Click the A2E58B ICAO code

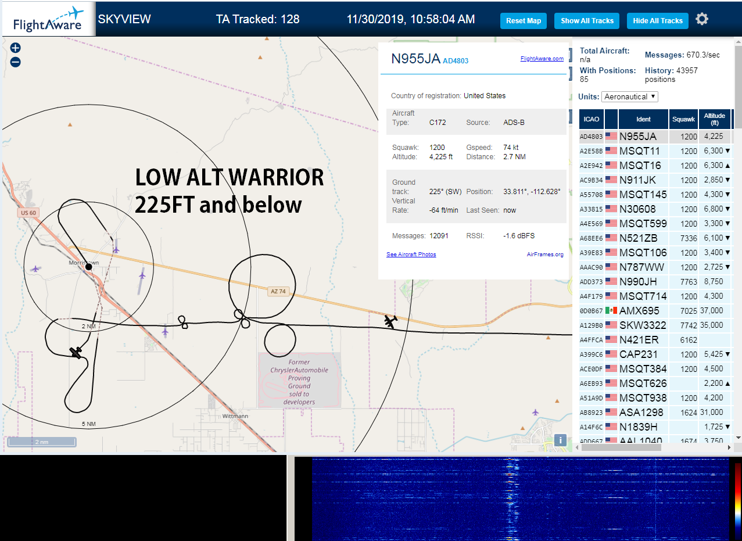(x=591, y=151)
